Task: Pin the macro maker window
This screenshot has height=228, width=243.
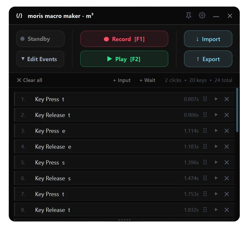Action: coord(189,16)
